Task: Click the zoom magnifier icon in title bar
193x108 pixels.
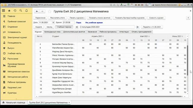Action: click(146, 5)
